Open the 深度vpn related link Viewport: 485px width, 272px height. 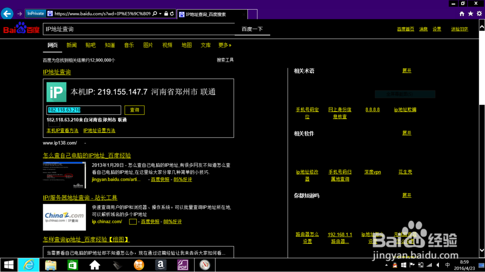[x=372, y=172]
